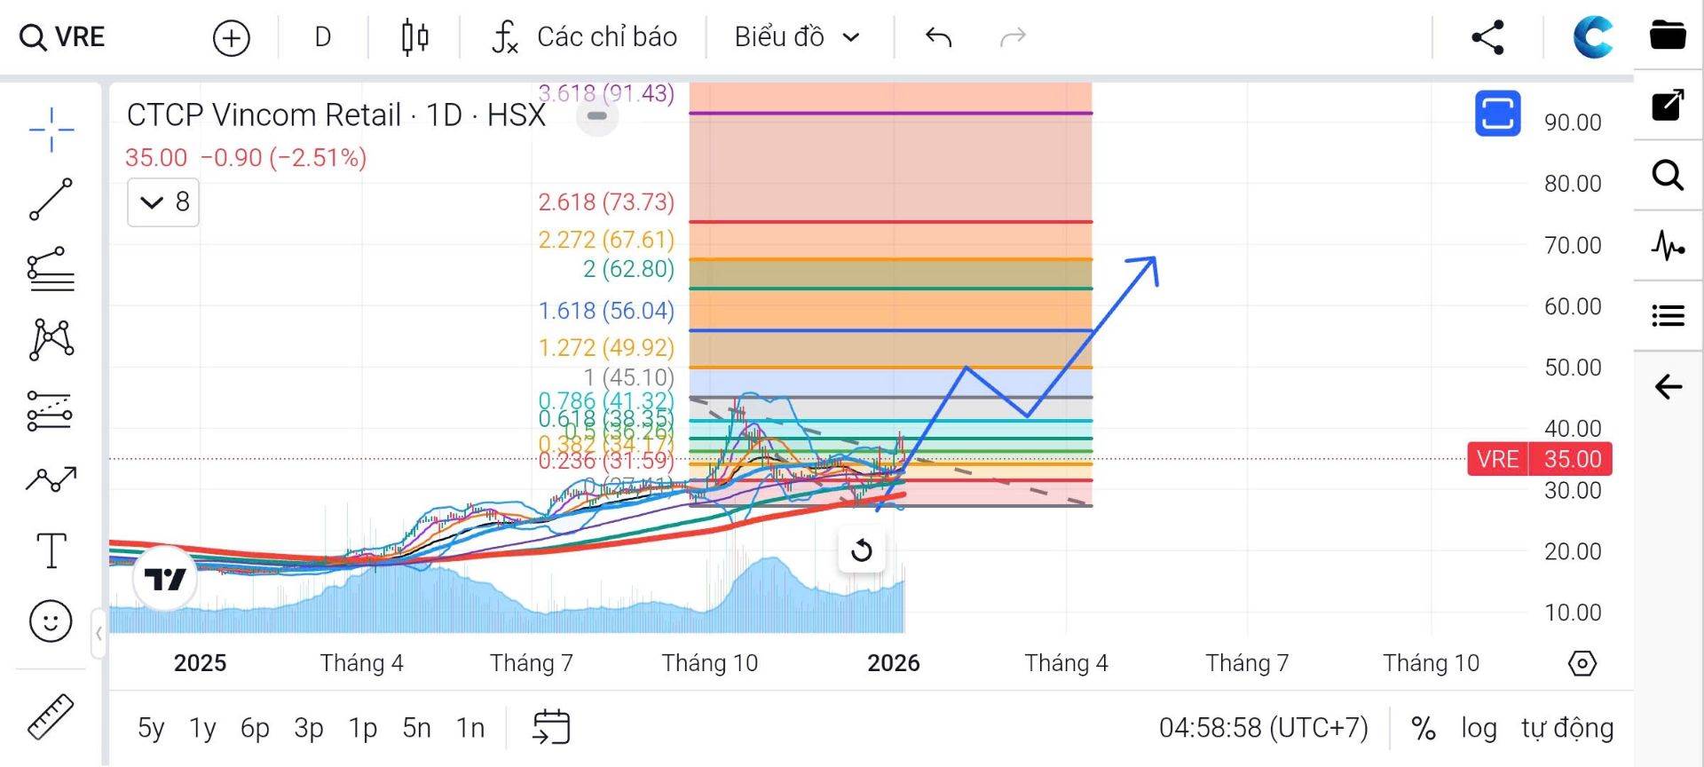This screenshot has height=767, width=1704.
Task: Click the Tháng 10 label before 2026
Action: 710,663
